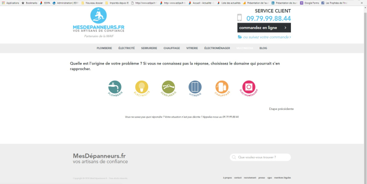
Task: Click the folder icon near suivez votre commande
Action: click(240, 37)
